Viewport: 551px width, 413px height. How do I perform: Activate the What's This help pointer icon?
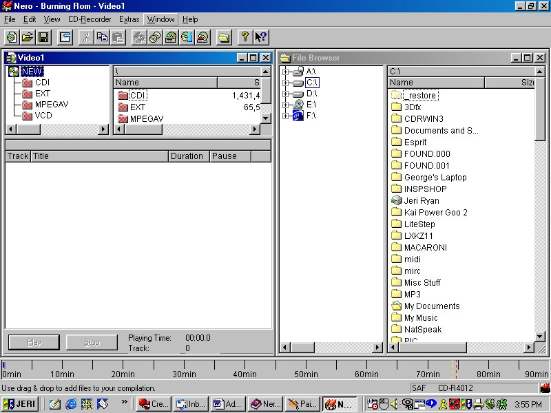coord(260,37)
